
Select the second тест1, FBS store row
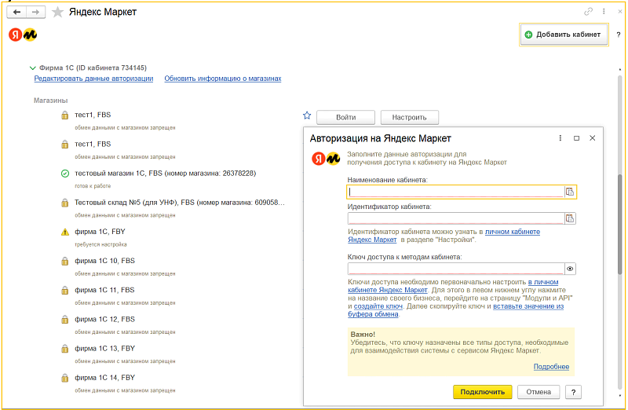pyautogui.click(x=93, y=145)
